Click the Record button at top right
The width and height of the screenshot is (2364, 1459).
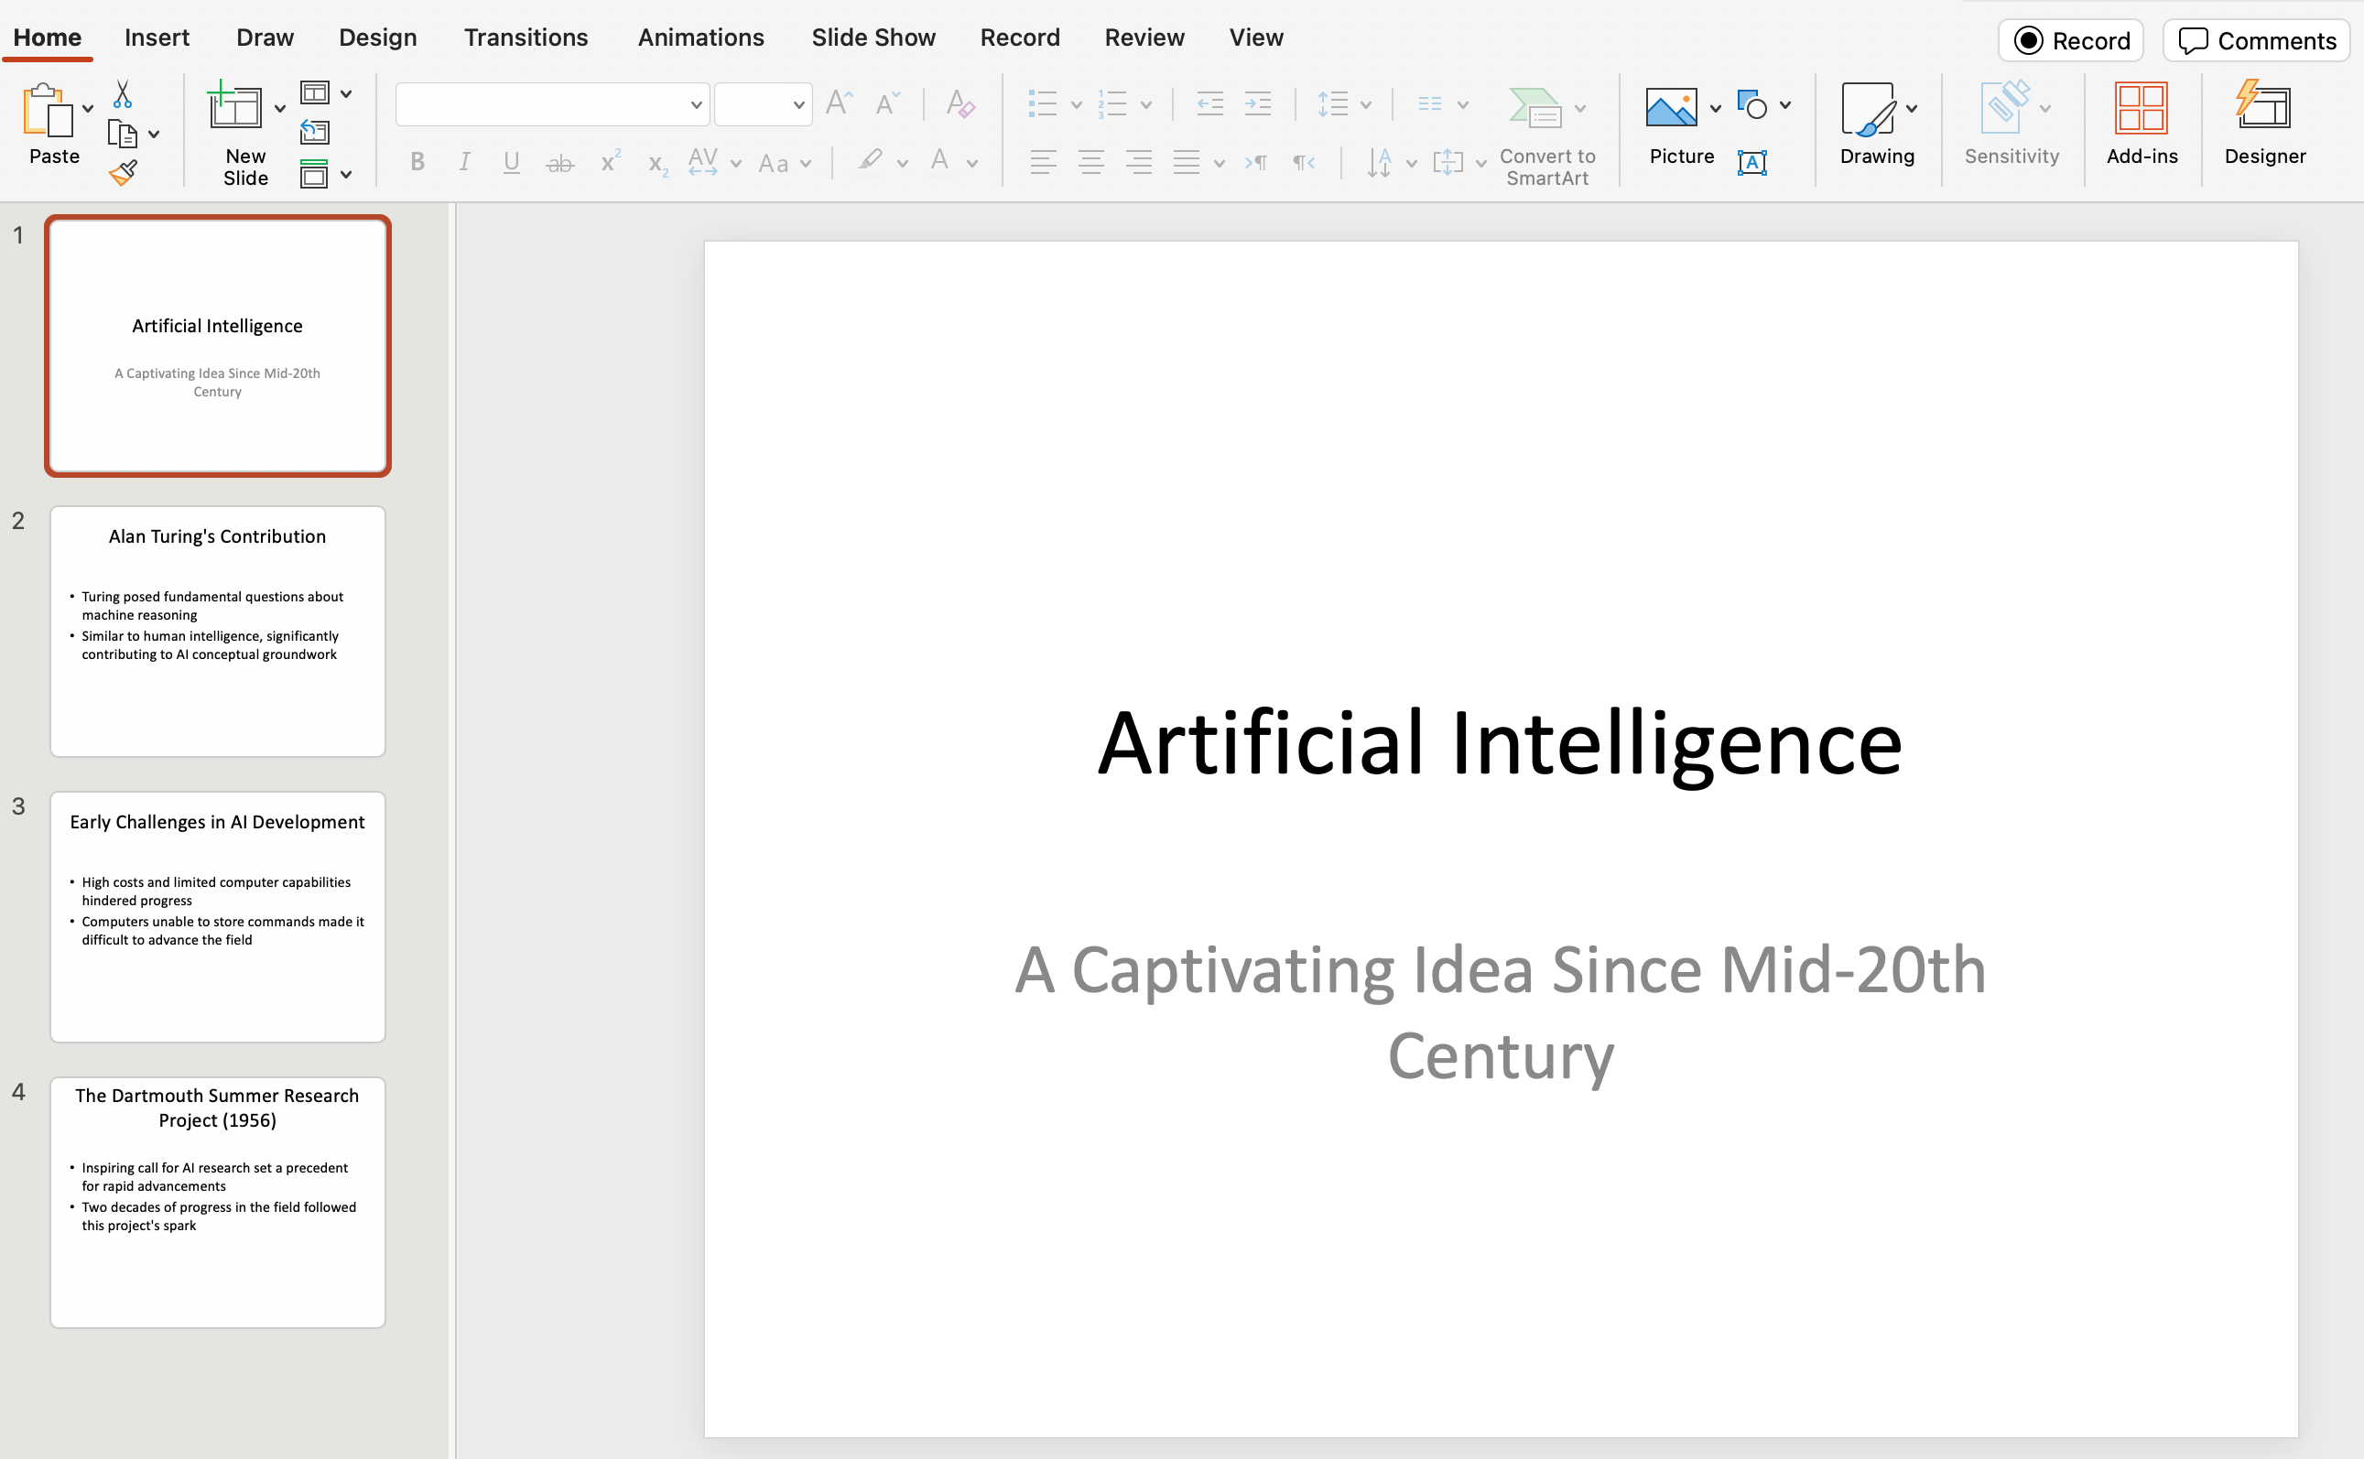tap(2070, 40)
